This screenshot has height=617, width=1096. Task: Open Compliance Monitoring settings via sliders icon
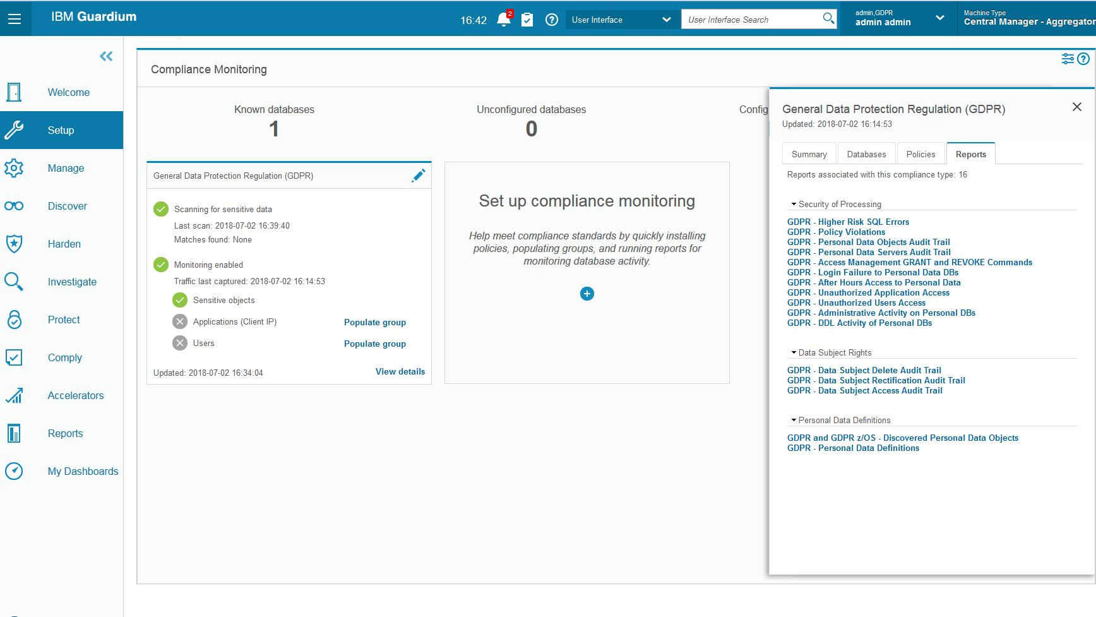[x=1068, y=58]
